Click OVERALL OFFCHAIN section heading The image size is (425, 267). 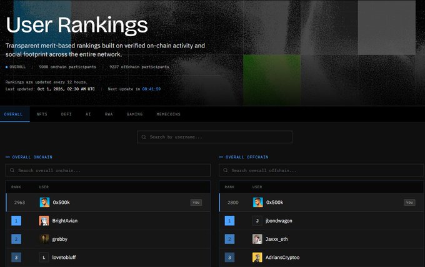(247, 157)
